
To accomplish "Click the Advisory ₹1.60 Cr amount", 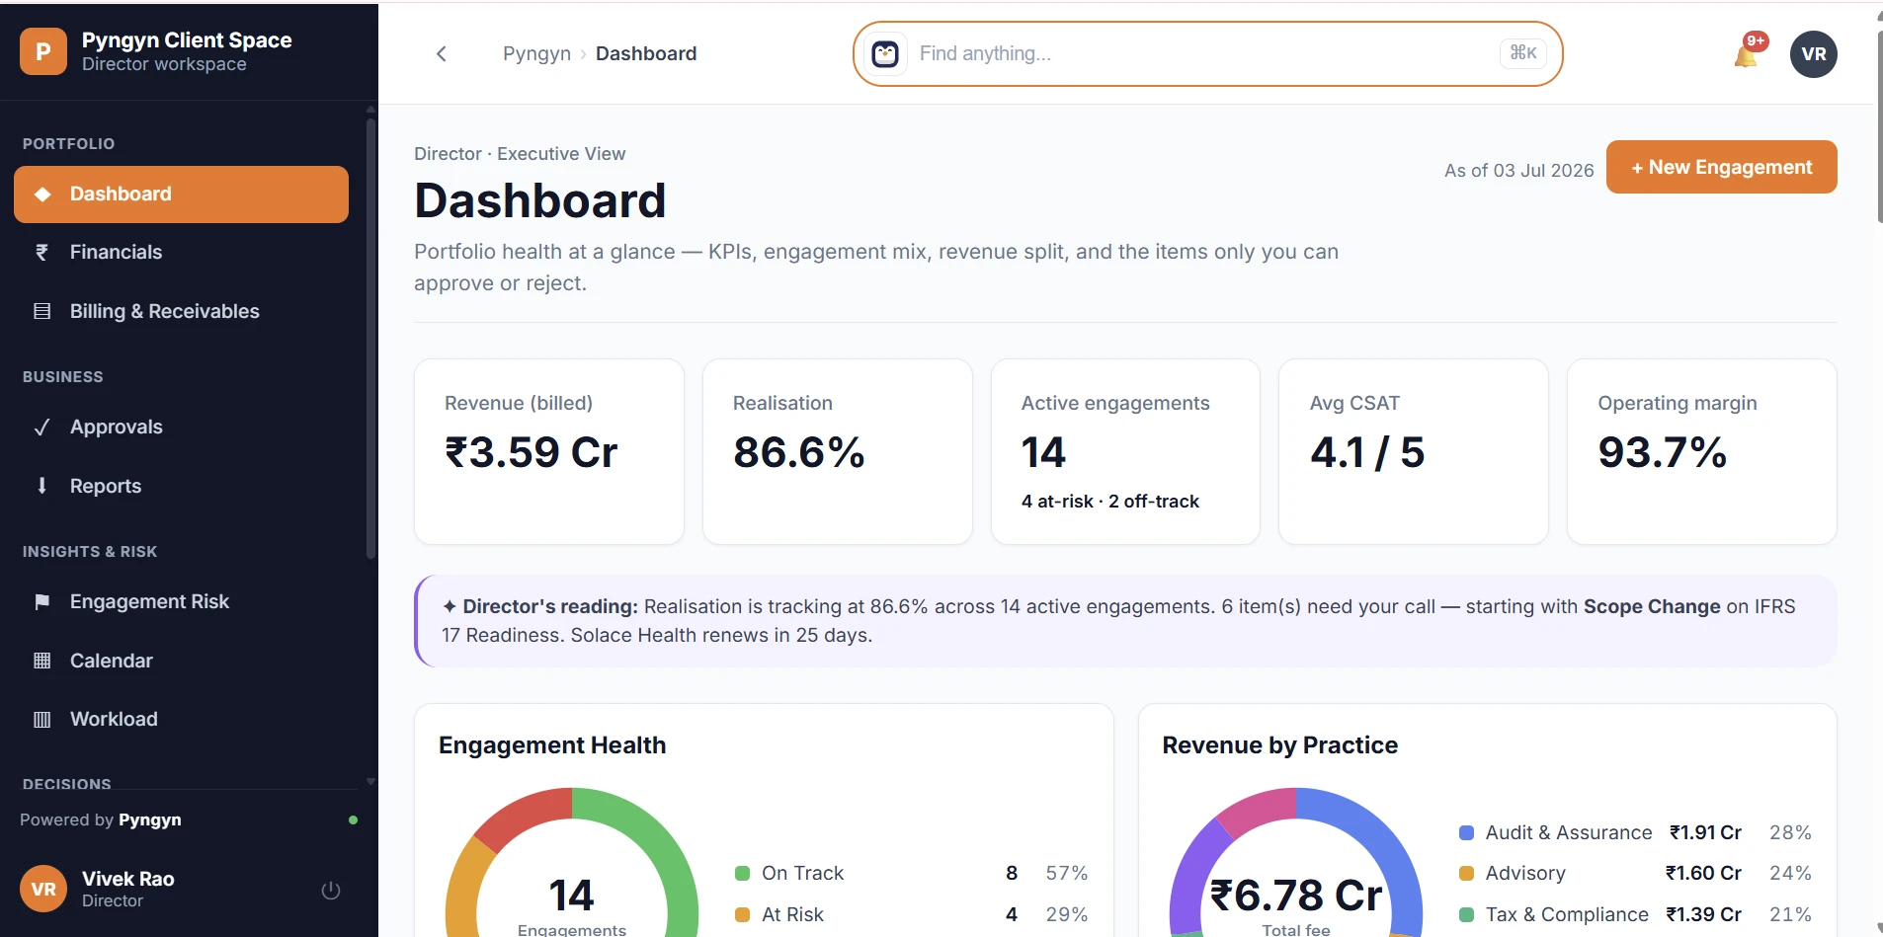I will point(1703,874).
